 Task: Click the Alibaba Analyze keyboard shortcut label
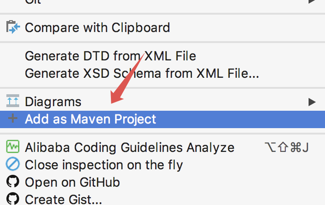point(287,147)
